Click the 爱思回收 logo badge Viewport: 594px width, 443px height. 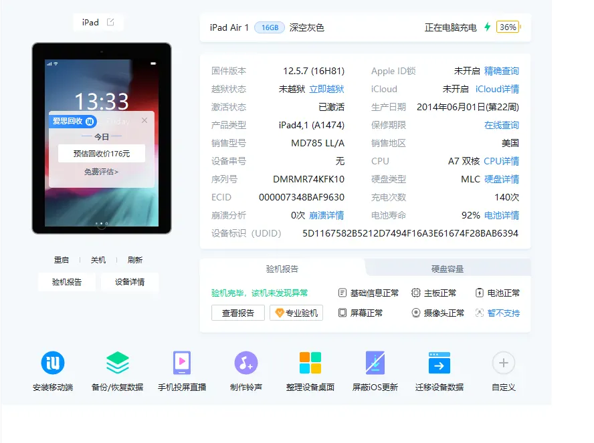[x=73, y=121]
